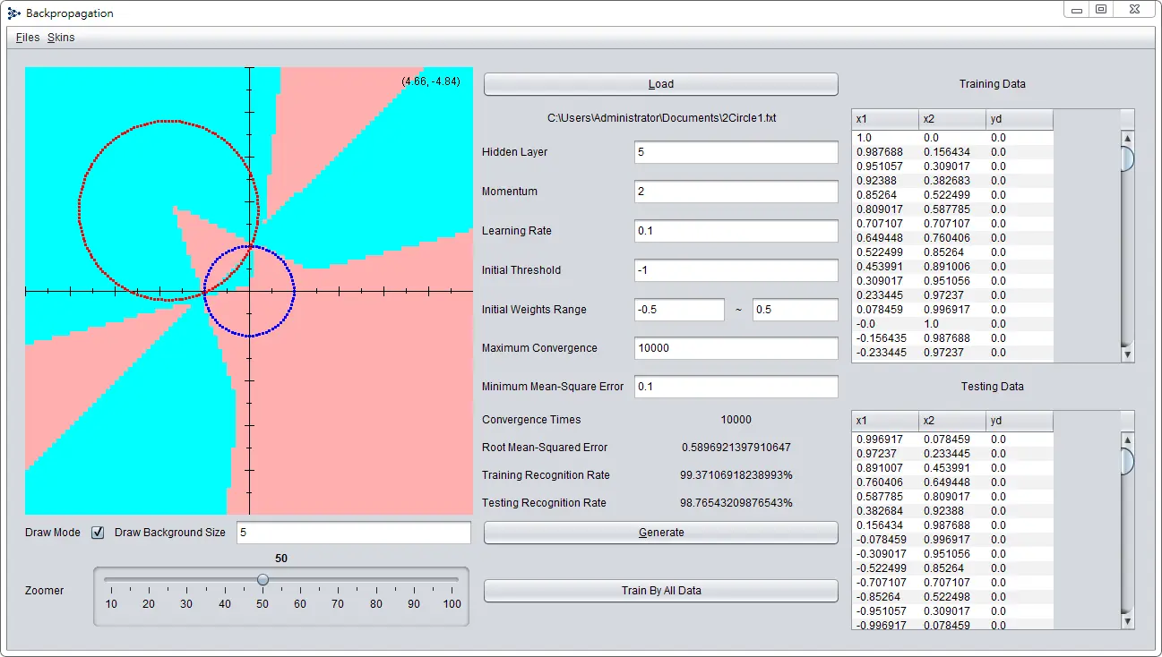Focus the Initial Threshold input field
The height and width of the screenshot is (657, 1162).
tap(736, 270)
